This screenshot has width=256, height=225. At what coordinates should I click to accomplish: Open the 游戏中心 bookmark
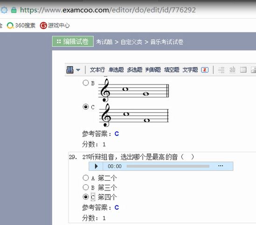coord(55,26)
